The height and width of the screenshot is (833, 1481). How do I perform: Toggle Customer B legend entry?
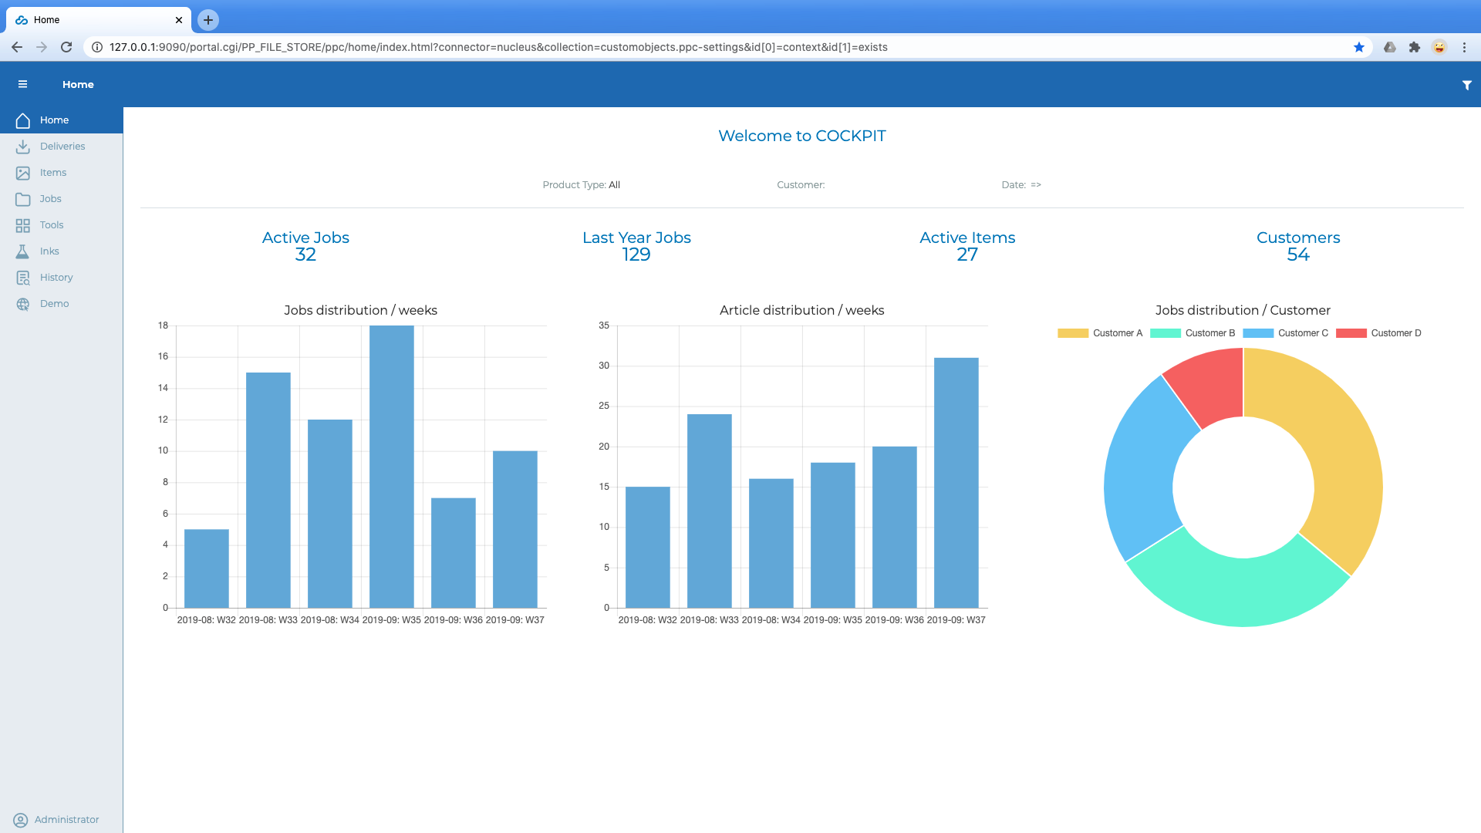coord(1193,333)
